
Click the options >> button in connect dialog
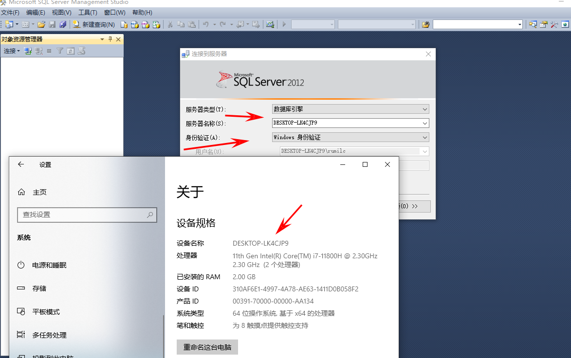point(415,206)
